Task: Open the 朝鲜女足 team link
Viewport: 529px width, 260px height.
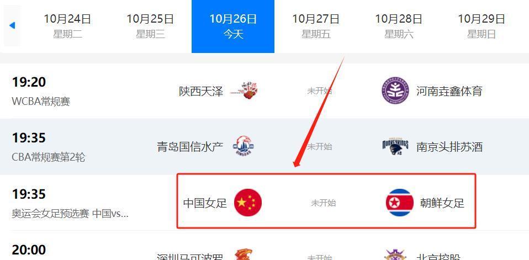Action: [442, 203]
